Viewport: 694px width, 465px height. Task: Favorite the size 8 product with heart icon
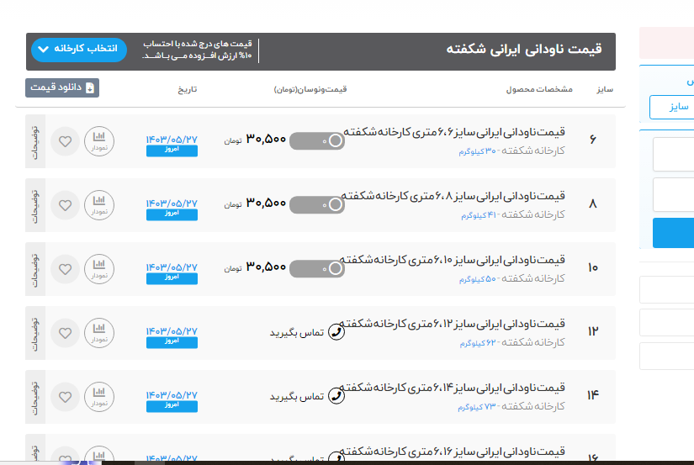(x=66, y=204)
